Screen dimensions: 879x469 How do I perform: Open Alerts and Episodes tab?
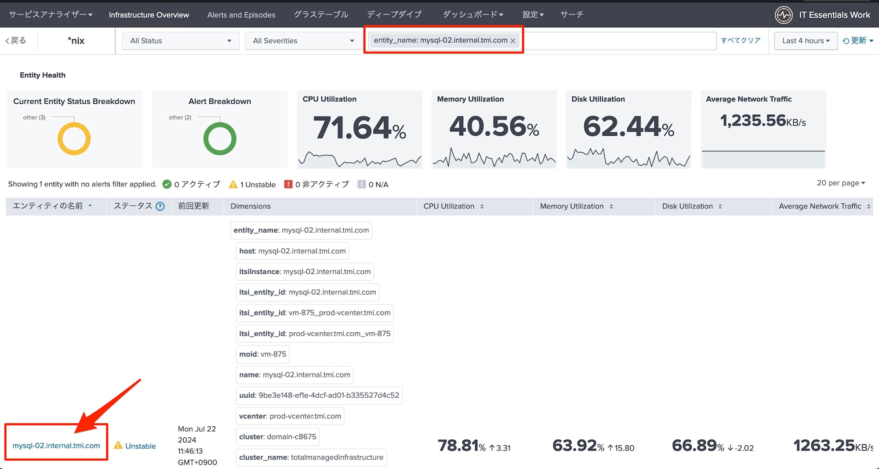click(x=241, y=15)
